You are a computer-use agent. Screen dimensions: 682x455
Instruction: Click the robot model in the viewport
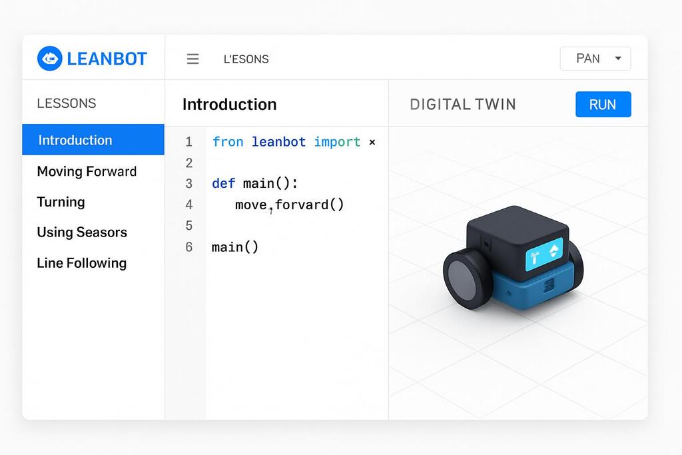point(513,258)
